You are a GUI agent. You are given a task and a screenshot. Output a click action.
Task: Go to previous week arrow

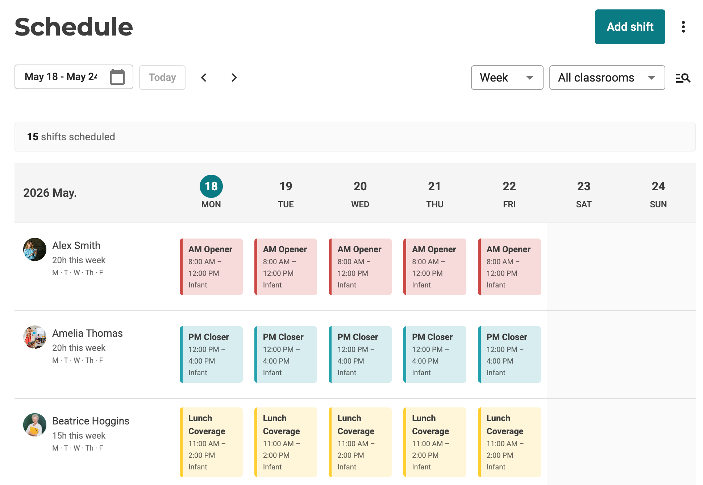204,78
